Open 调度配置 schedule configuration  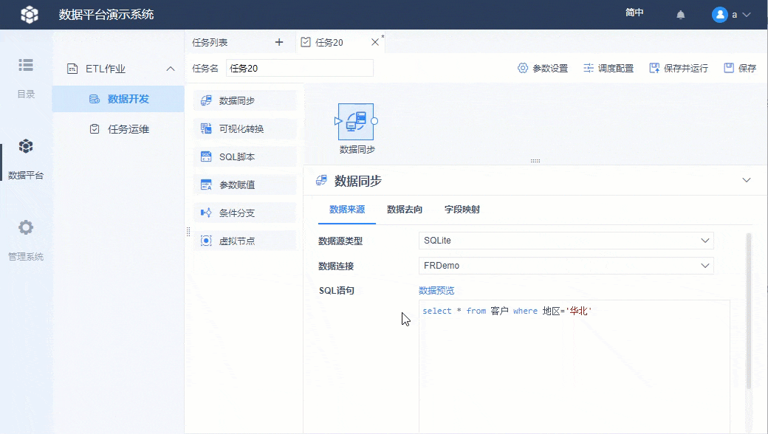click(608, 69)
